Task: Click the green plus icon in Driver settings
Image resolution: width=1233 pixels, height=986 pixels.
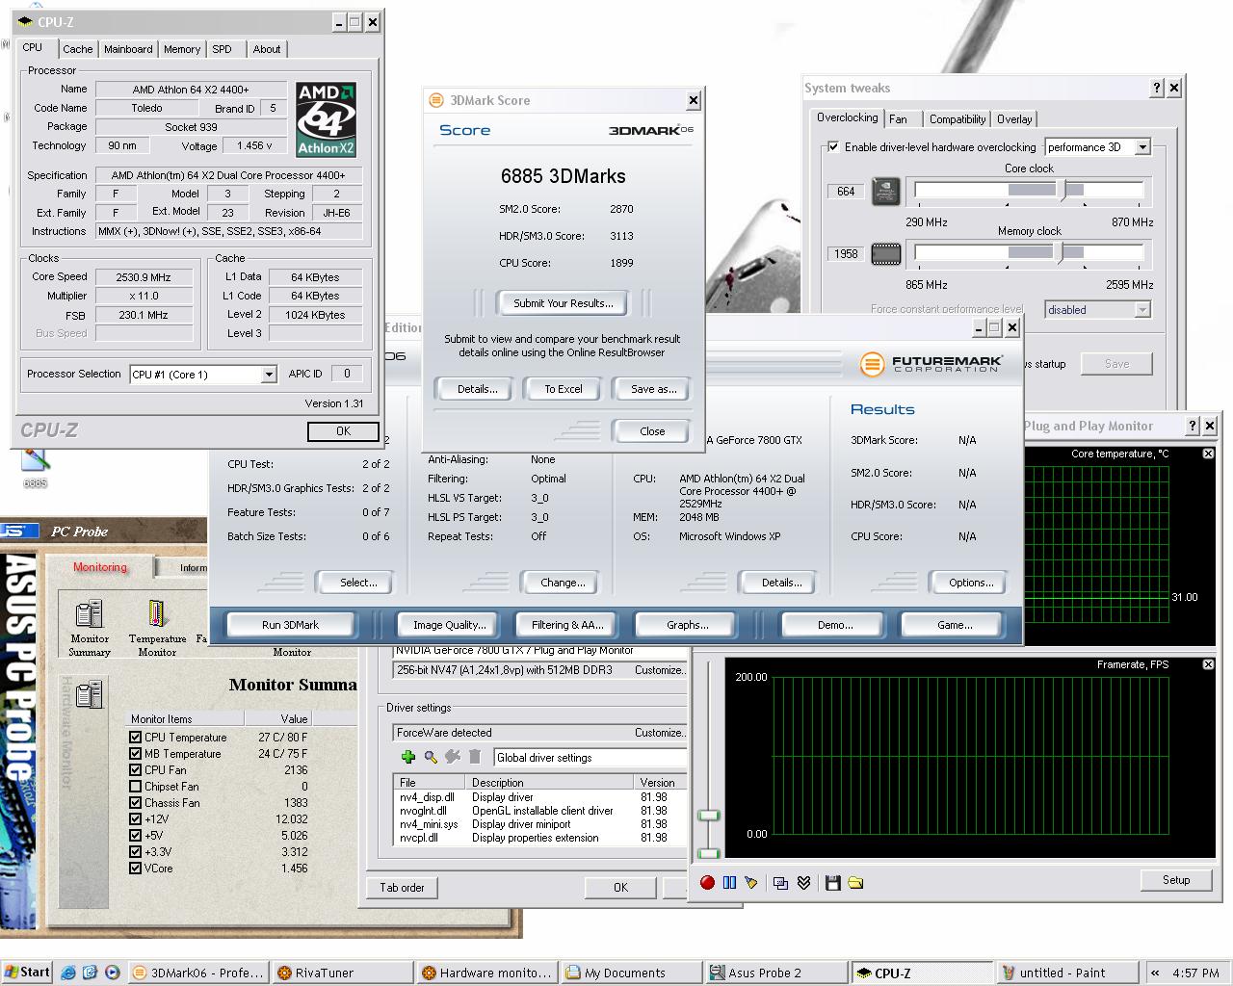Action: (x=407, y=757)
